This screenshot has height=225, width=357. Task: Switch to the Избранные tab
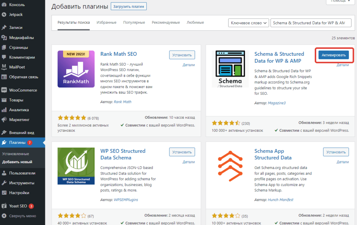[x=106, y=23]
